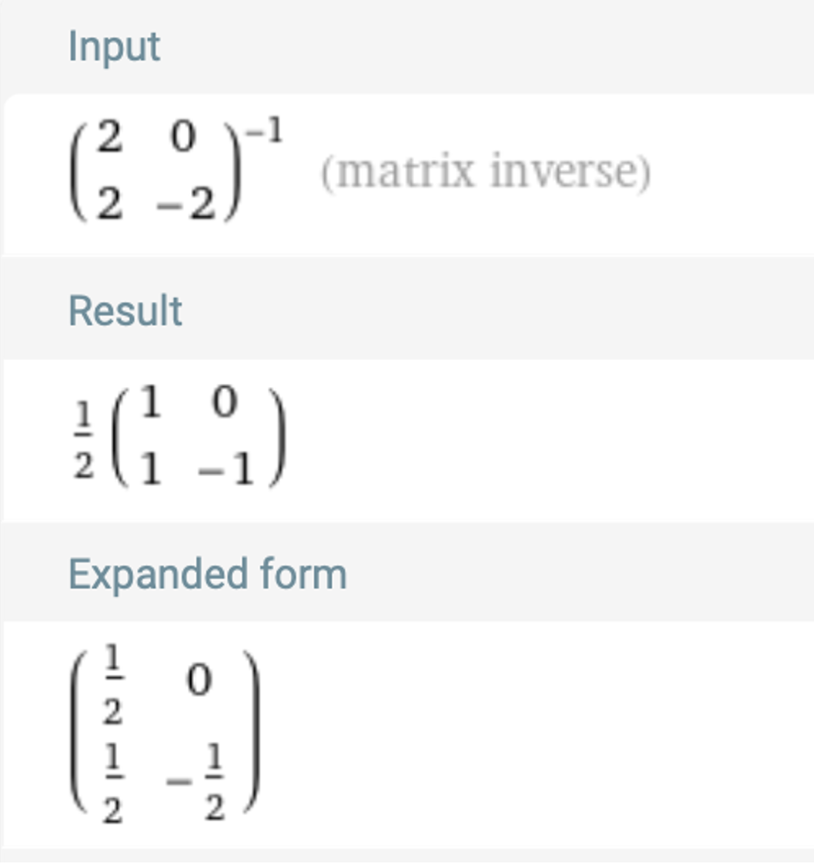Screen dimensions: 814x864
Task: Select the 0 entry in the input matrix
Action: click(x=184, y=139)
